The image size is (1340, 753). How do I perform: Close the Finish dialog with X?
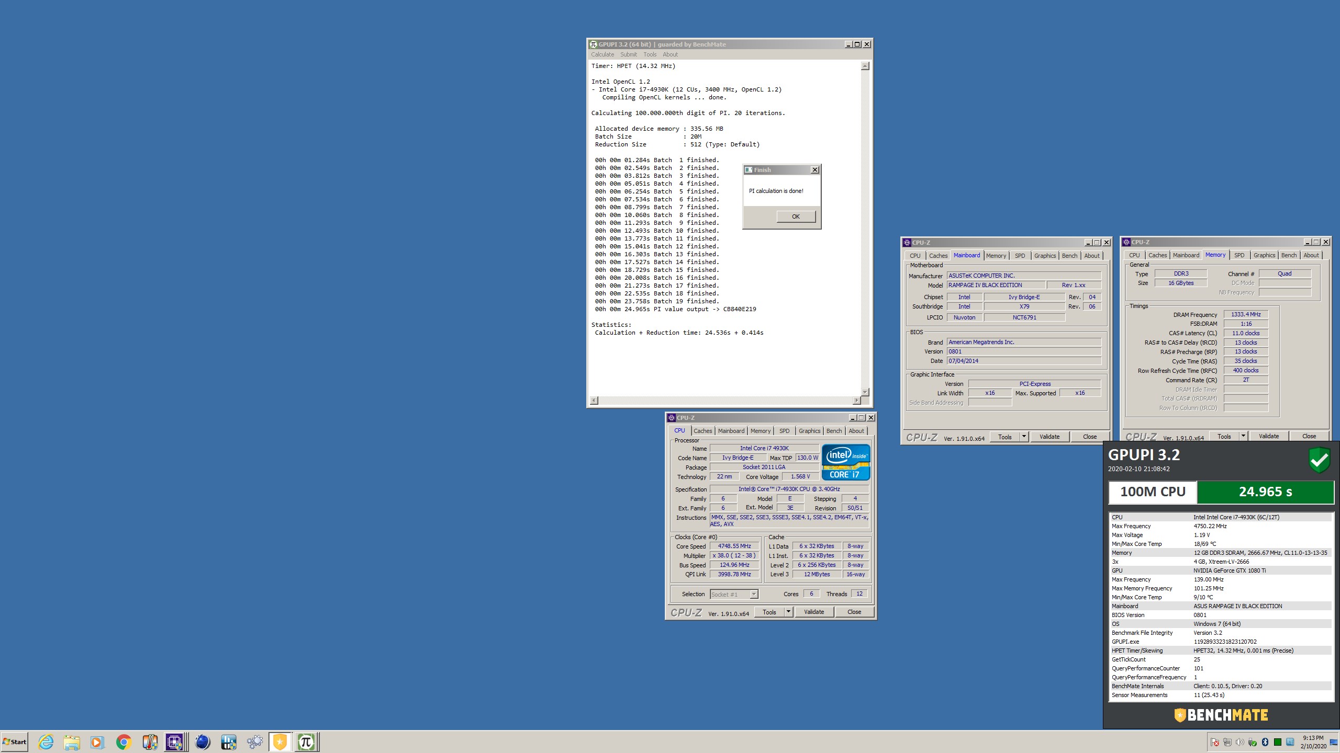click(x=814, y=170)
